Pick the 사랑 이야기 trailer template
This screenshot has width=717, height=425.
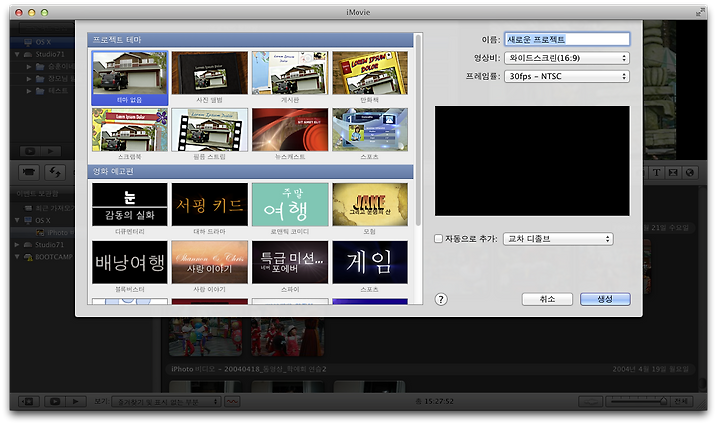pyautogui.click(x=210, y=263)
